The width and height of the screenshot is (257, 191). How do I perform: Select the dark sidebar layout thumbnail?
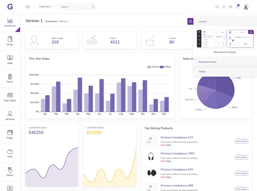point(210,39)
